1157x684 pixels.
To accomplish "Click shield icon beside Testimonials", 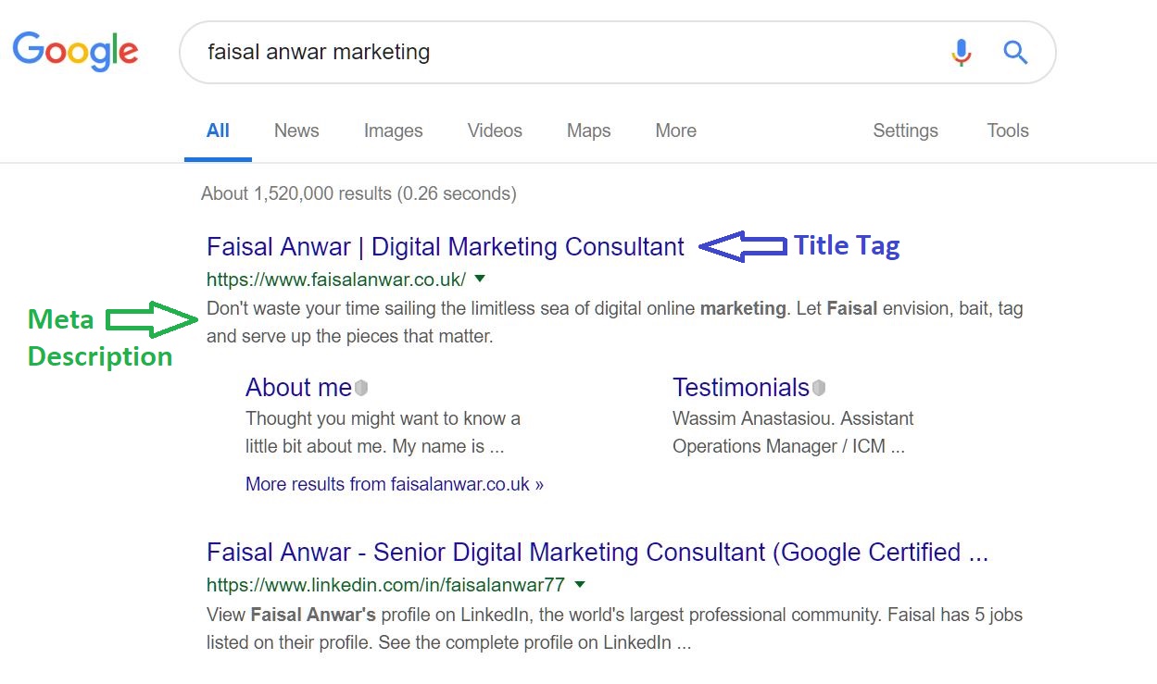I will coord(819,388).
